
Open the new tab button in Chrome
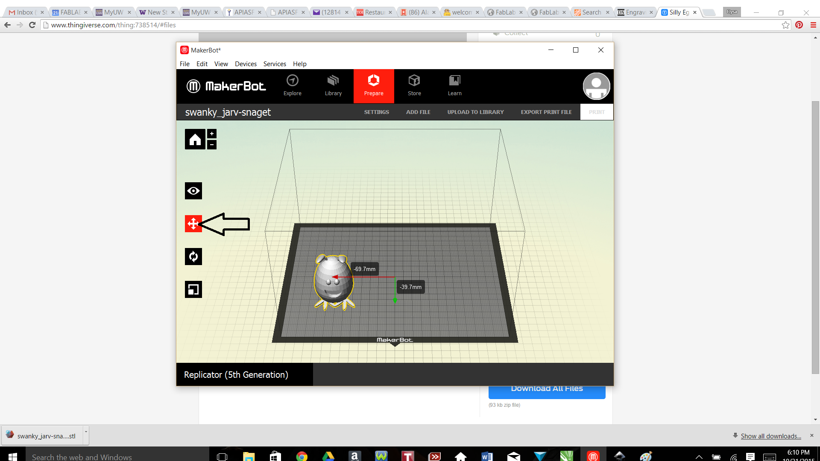coord(709,12)
